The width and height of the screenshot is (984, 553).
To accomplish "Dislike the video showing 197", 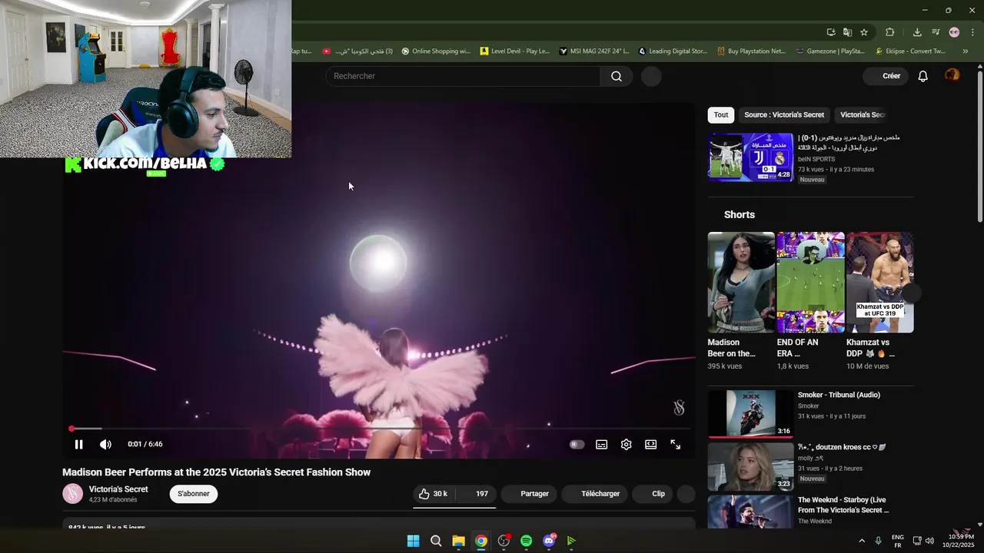I will [x=475, y=494].
